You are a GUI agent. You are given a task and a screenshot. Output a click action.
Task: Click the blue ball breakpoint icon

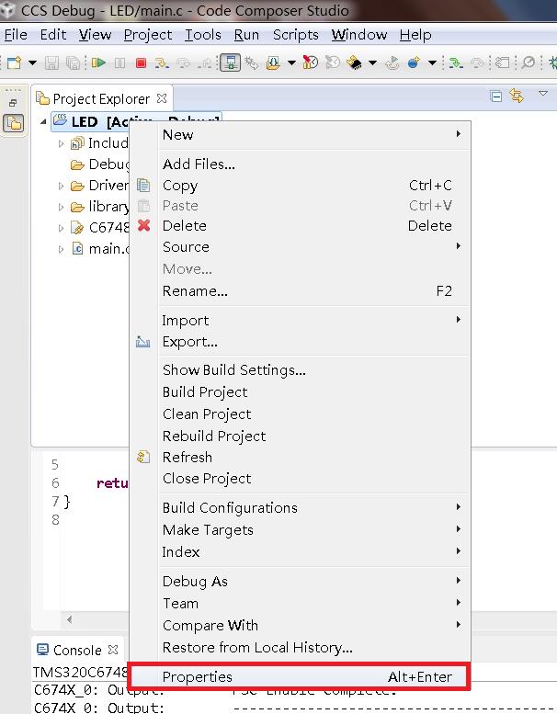click(414, 62)
